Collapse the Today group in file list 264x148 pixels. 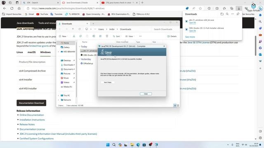[80, 46]
